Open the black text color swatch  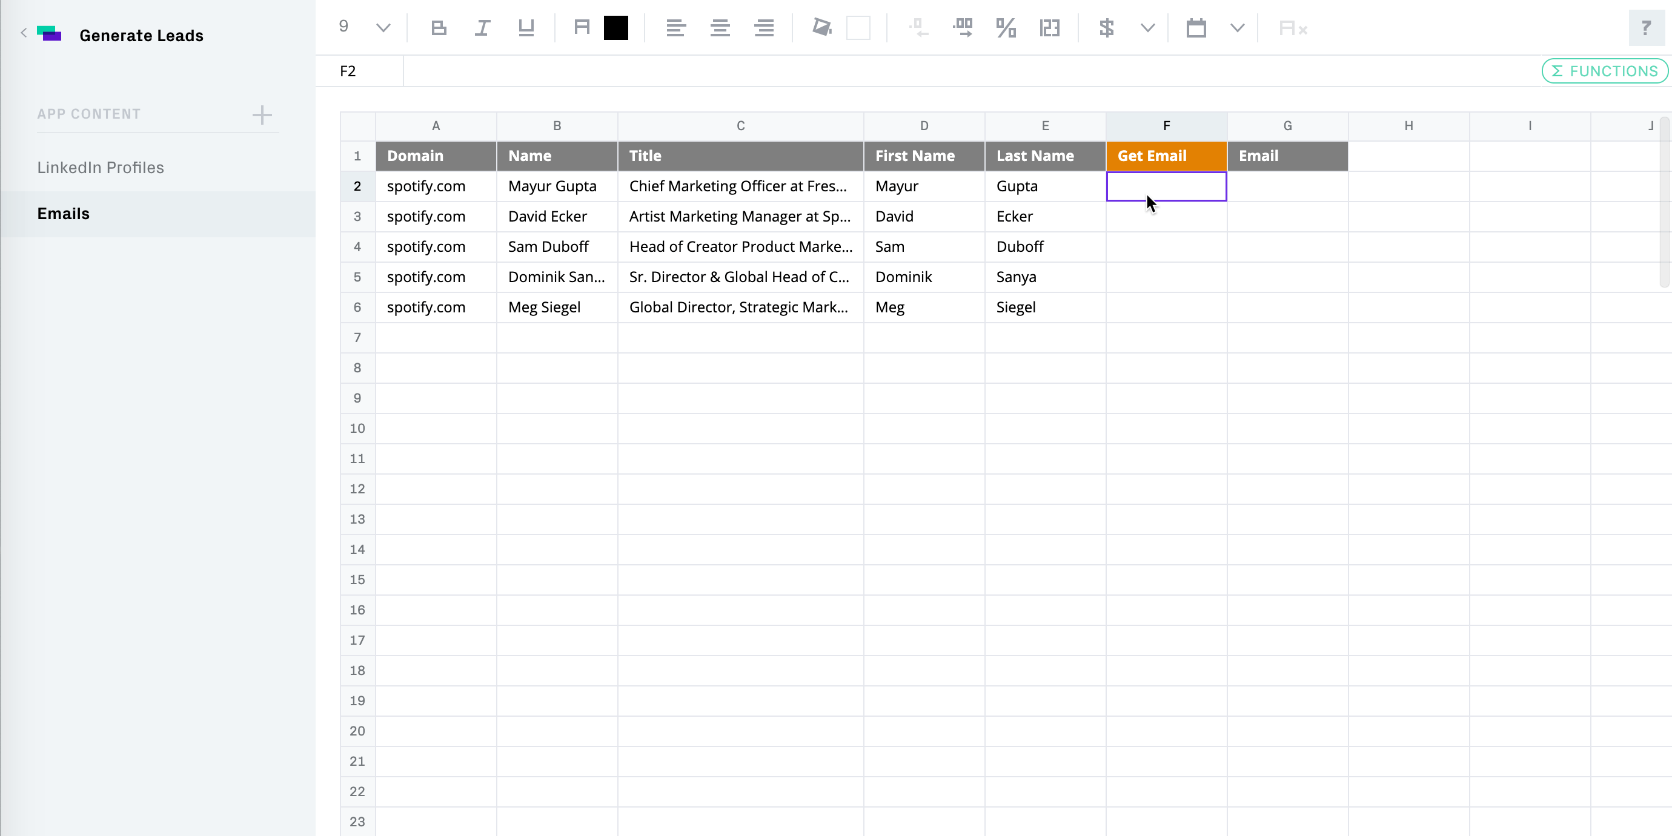(615, 28)
